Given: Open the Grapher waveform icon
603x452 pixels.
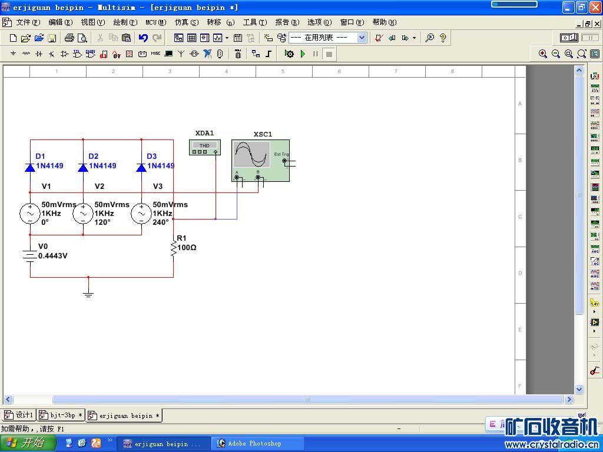Looking at the screenshot, I should coord(218,38).
